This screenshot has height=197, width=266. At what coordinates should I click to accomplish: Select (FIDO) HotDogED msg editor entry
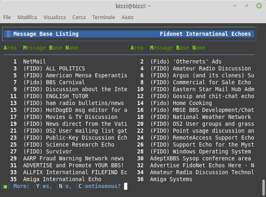(75, 110)
